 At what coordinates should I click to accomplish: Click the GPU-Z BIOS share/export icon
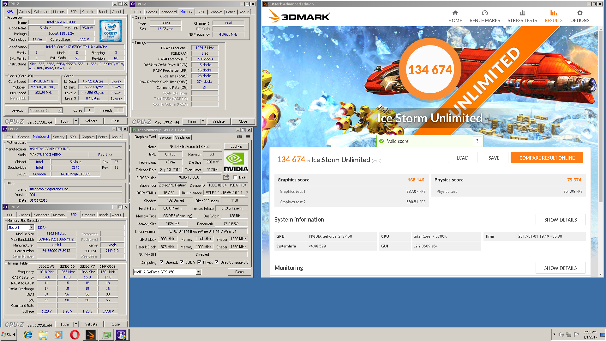(226, 177)
